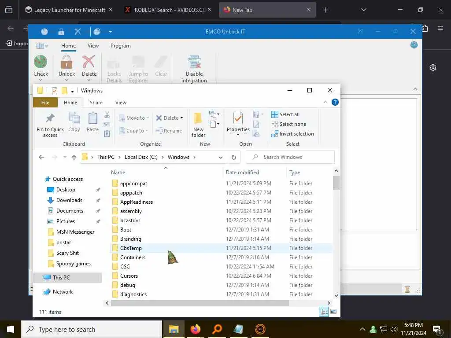Click the volume icon in system tray

[x=393, y=329]
